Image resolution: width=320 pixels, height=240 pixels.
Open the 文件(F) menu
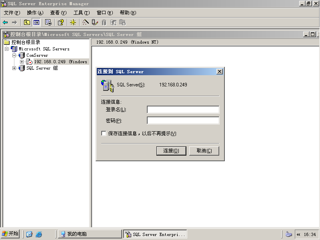tap(12, 13)
